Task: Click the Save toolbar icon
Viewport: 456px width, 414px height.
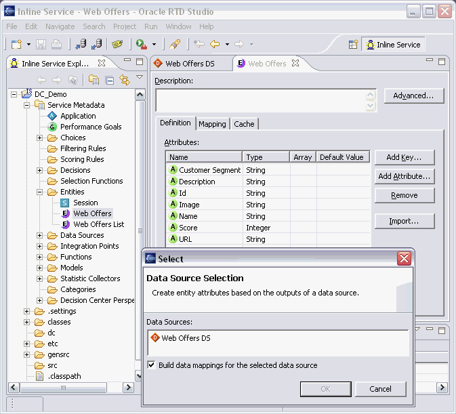Action: click(x=41, y=44)
